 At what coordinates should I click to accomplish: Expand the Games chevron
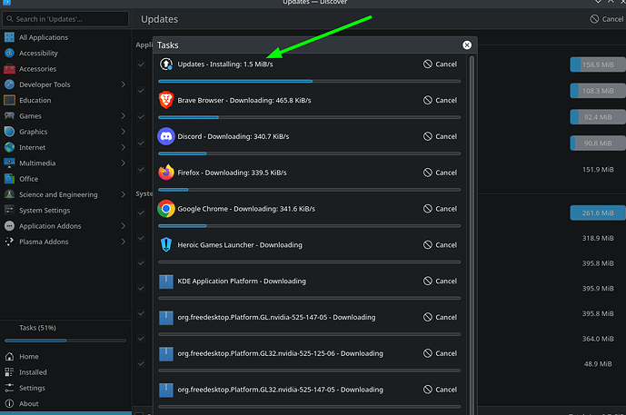pos(123,115)
